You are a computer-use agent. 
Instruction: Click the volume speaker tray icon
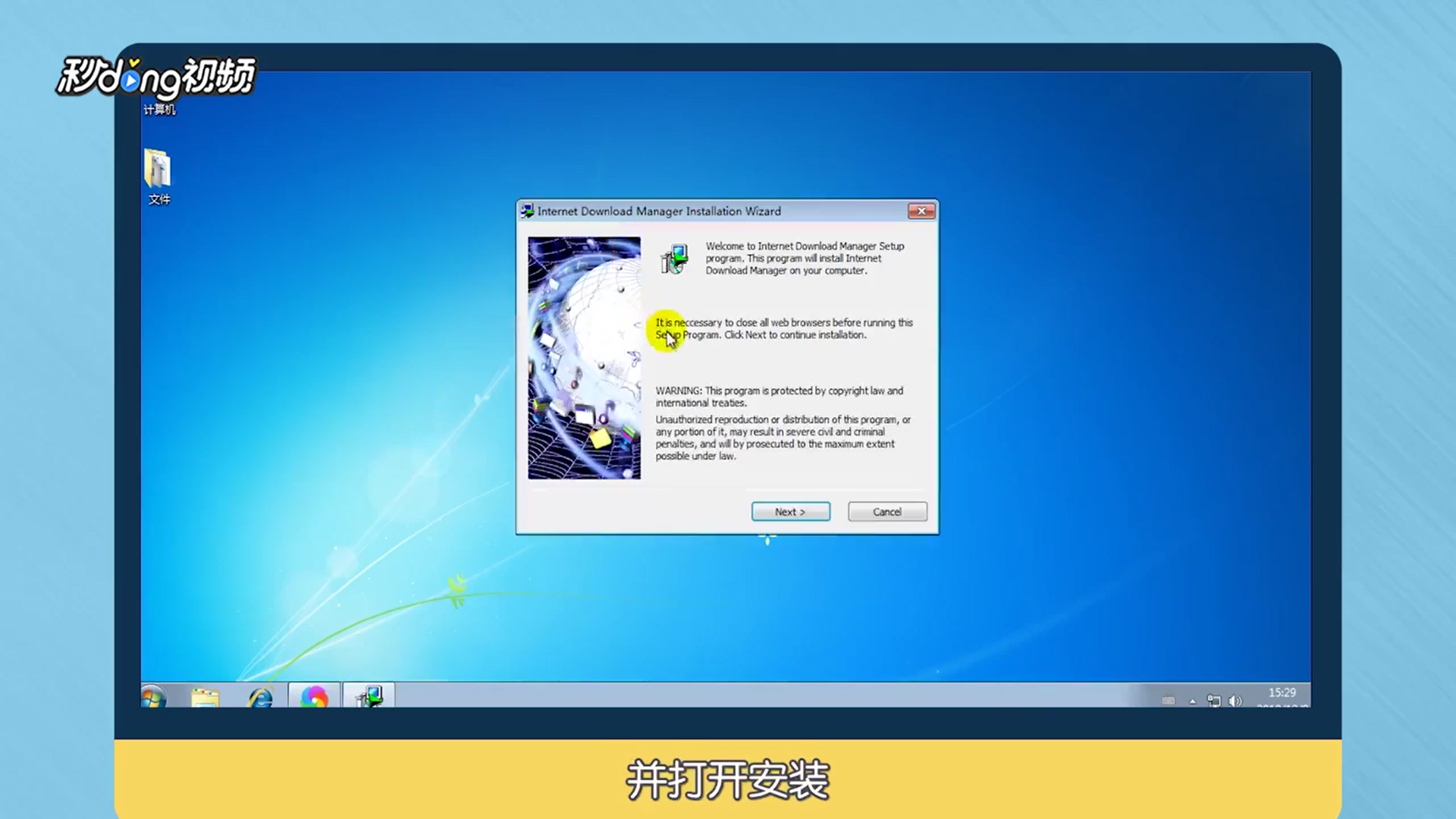pos(1235,701)
